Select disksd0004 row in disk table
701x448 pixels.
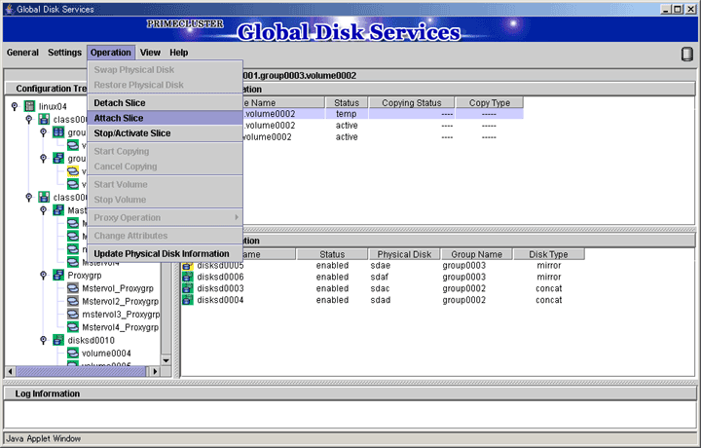point(383,300)
